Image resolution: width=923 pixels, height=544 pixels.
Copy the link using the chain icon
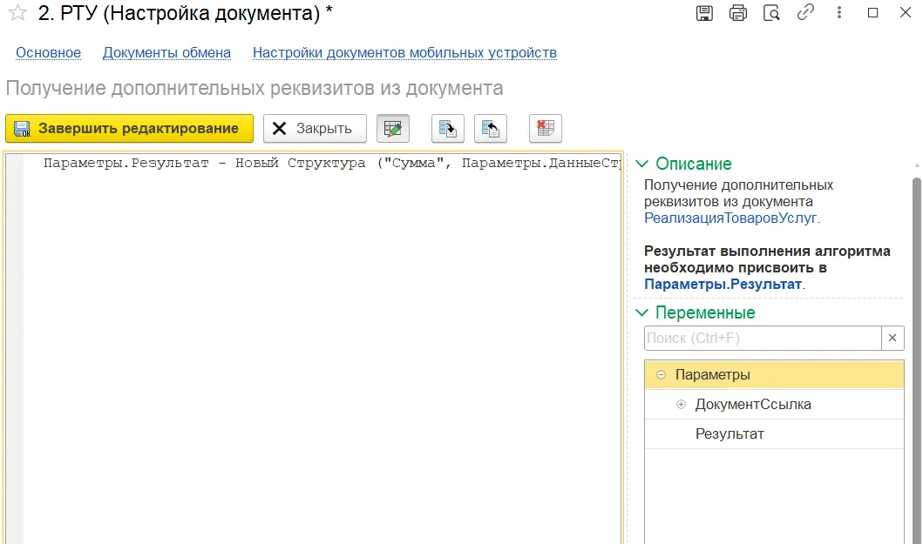(x=805, y=13)
